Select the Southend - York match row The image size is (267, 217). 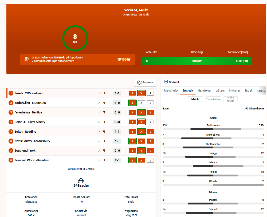(x=81, y=151)
